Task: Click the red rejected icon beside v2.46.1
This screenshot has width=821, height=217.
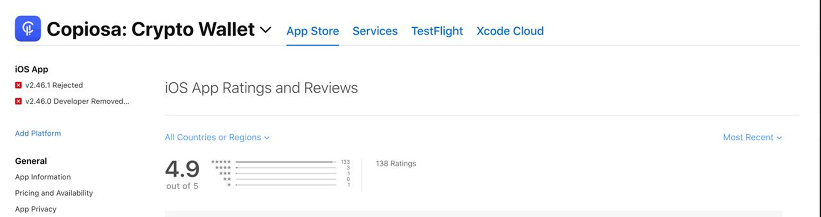Action: pos(18,85)
